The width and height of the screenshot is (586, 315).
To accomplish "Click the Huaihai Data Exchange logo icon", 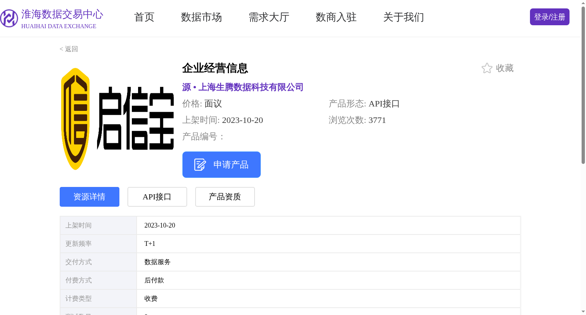I will click(x=9, y=18).
